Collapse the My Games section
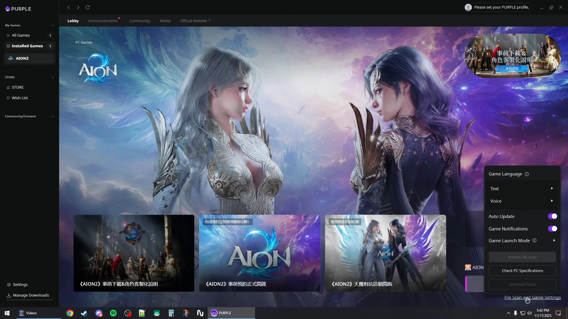 [x=53, y=25]
